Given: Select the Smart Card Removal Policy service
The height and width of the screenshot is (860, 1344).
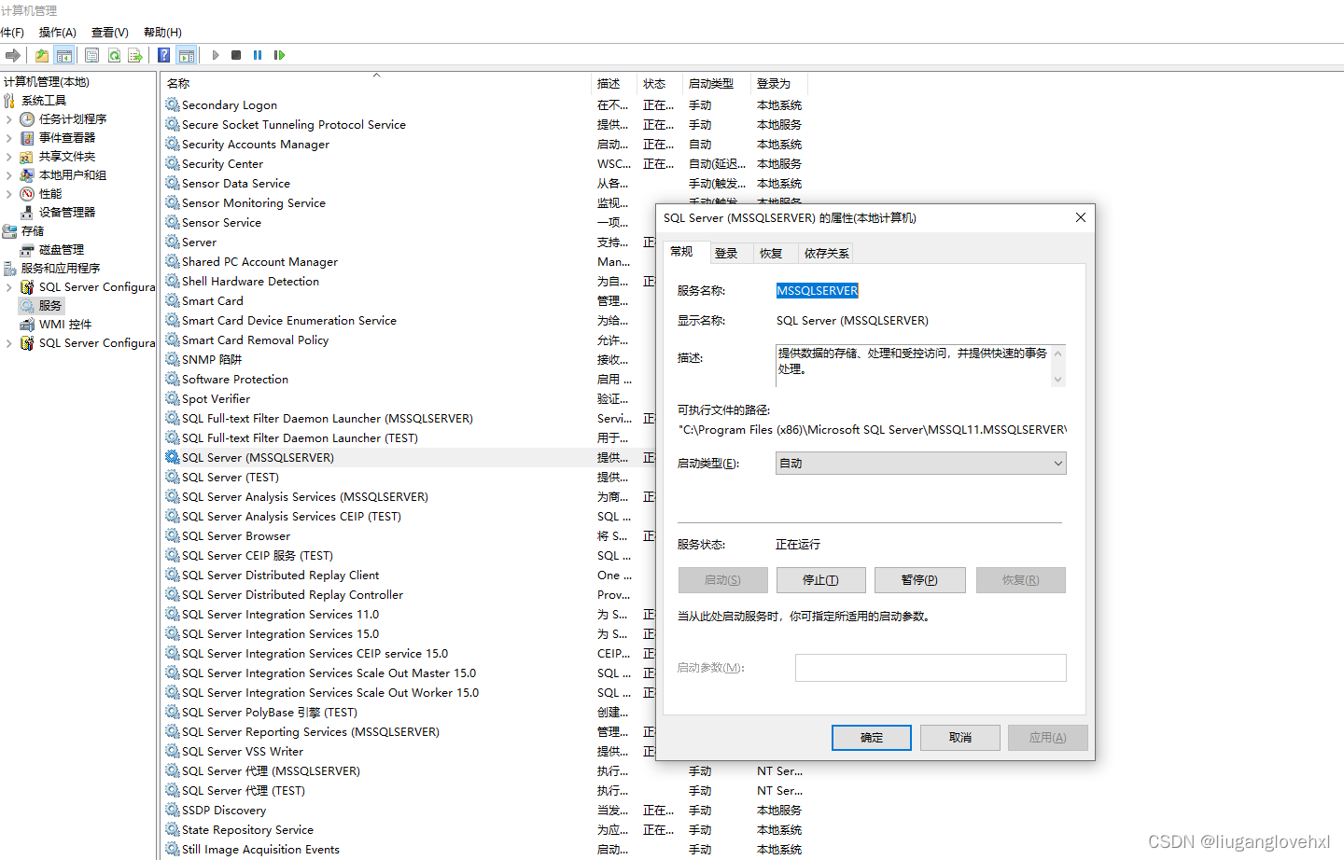Looking at the screenshot, I should 410,340.
